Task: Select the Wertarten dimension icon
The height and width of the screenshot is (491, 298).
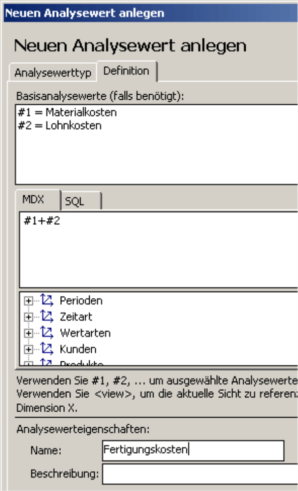Action: pos(47,333)
